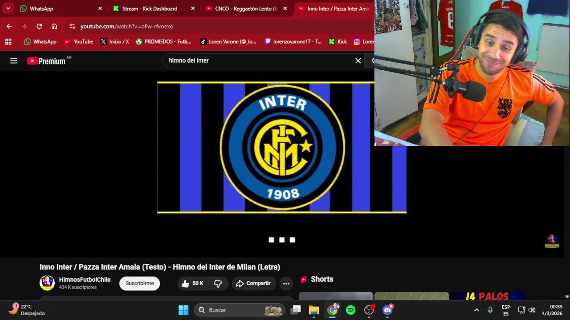Open the PROMIEDOS - Futb... bookmark
570x320 pixels.
(163, 41)
